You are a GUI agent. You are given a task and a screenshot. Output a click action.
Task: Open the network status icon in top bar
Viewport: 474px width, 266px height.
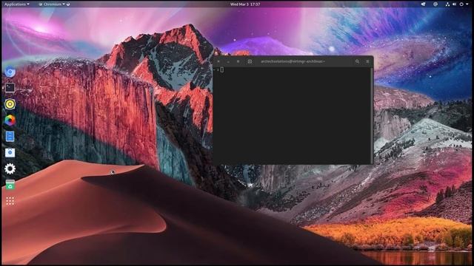point(447,4)
